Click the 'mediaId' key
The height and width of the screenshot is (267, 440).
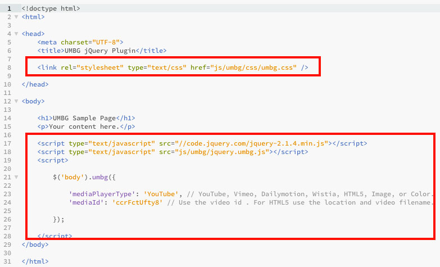click(x=87, y=202)
